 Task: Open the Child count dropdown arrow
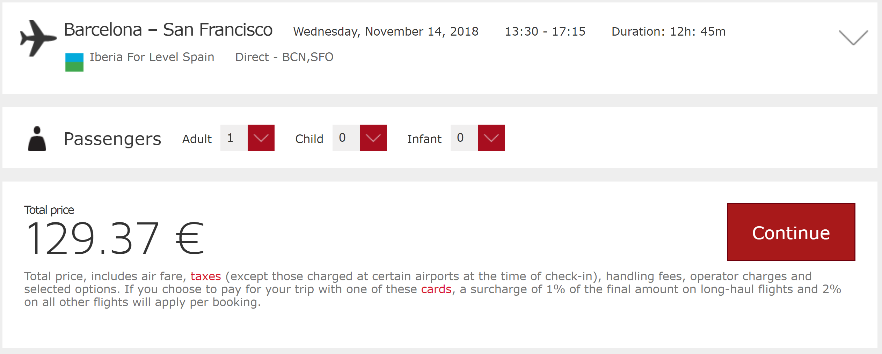(x=373, y=138)
